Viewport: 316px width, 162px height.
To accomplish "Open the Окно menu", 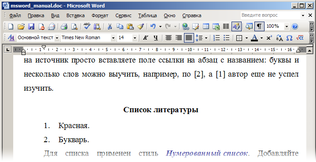I will pyautogui.click(x=169, y=15).
